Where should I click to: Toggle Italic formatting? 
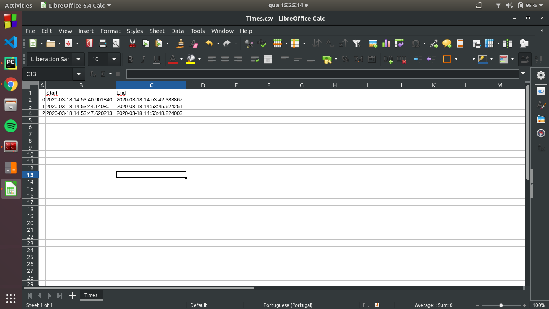click(143, 59)
